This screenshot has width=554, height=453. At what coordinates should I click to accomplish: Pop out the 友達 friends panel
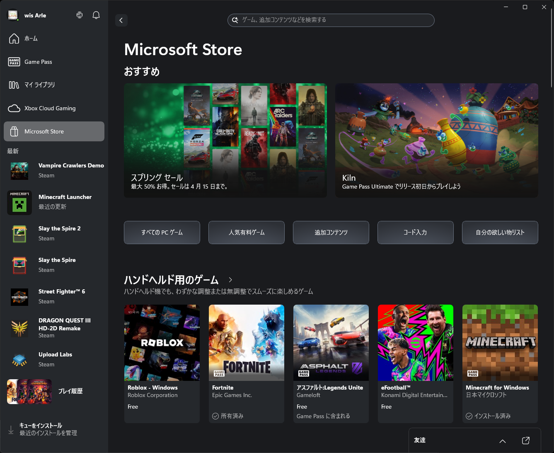pos(526,441)
